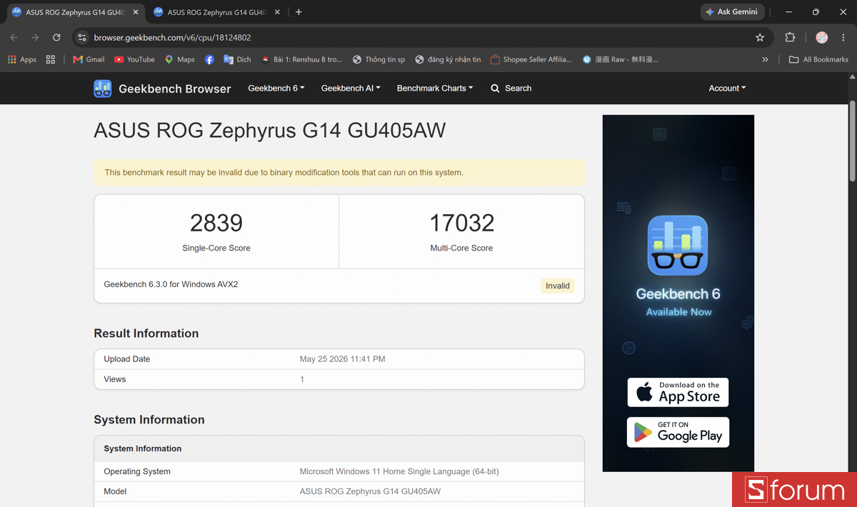Expand the Geekbench AI dropdown menu
The height and width of the screenshot is (507, 857).
pyautogui.click(x=351, y=89)
